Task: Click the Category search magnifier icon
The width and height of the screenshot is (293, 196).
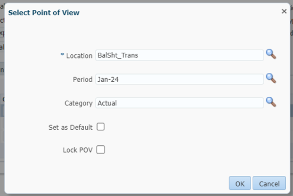Action: (271, 102)
